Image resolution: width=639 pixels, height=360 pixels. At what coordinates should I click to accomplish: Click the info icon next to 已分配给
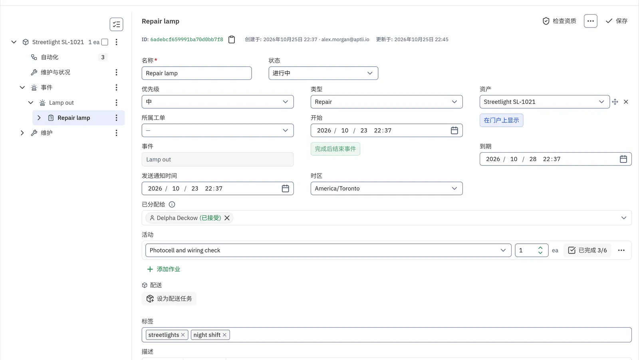tap(172, 205)
